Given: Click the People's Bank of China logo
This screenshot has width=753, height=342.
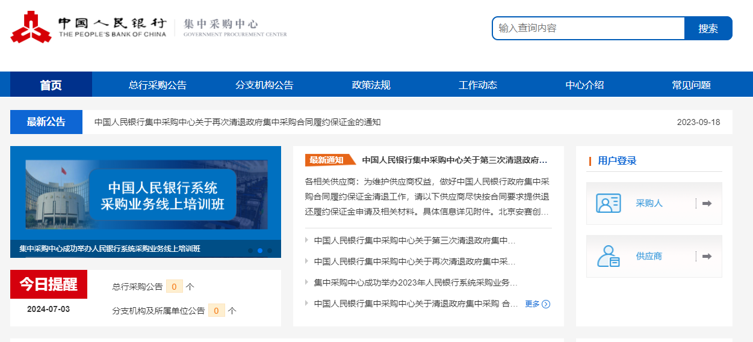Looking at the screenshot, I should 31,28.
